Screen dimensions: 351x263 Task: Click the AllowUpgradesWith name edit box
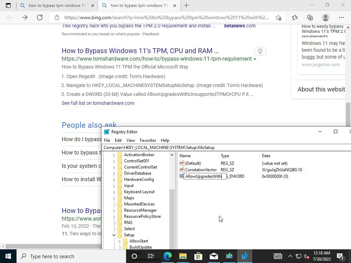point(205,176)
